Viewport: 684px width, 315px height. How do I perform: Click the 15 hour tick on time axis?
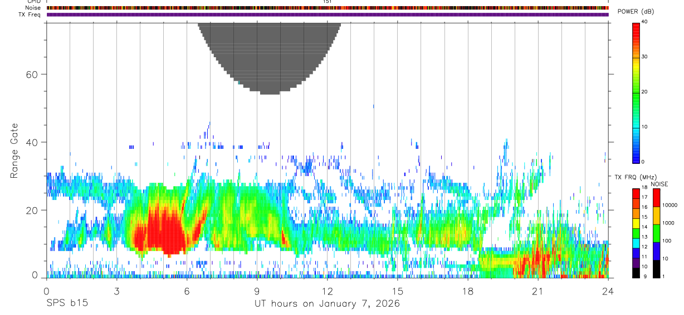pos(398,291)
